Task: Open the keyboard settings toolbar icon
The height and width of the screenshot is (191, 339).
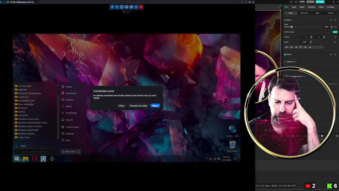Action: (x=127, y=7)
